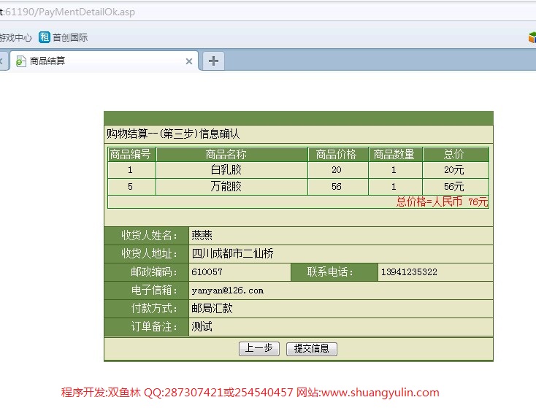
Task: Click the 56元 total cell
Action: [454, 187]
